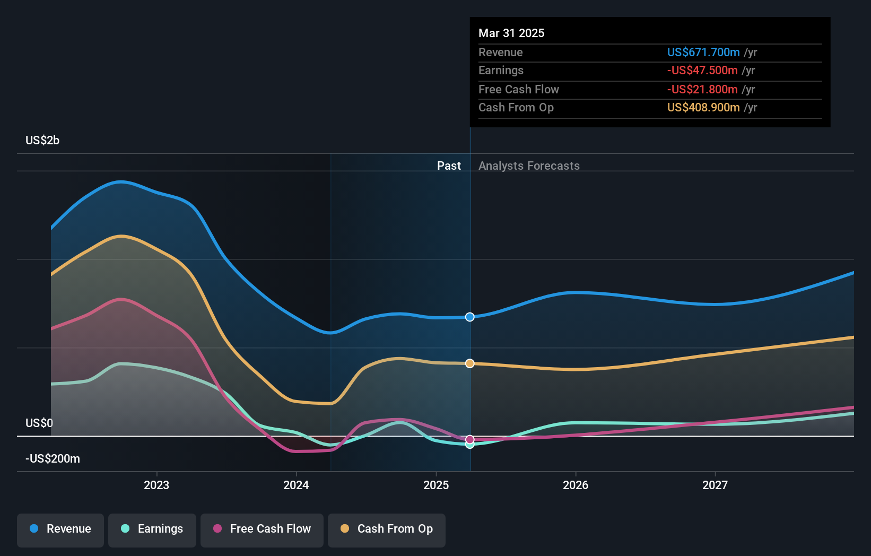This screenshot has height=556, width=871.
Task: Click the Revenue value US$671.700m
Action: 704,52
